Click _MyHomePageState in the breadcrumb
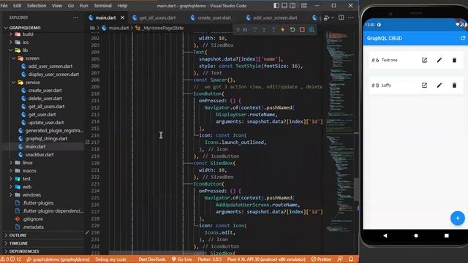 click(x=163, y=28)
